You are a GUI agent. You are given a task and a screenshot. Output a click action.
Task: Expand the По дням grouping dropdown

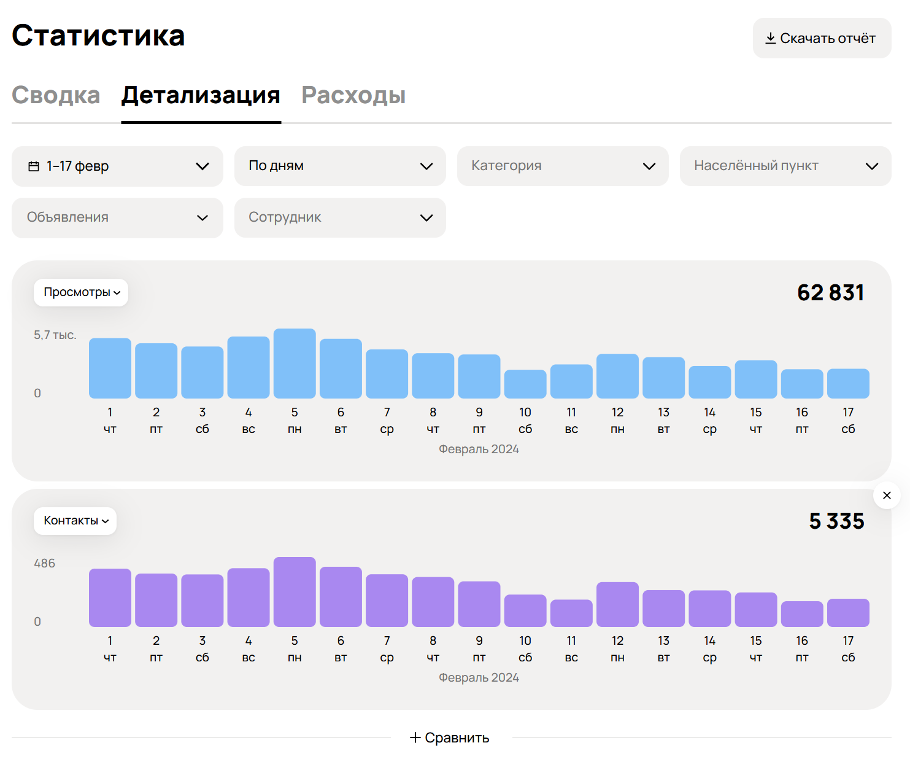[x=340, y=166]
